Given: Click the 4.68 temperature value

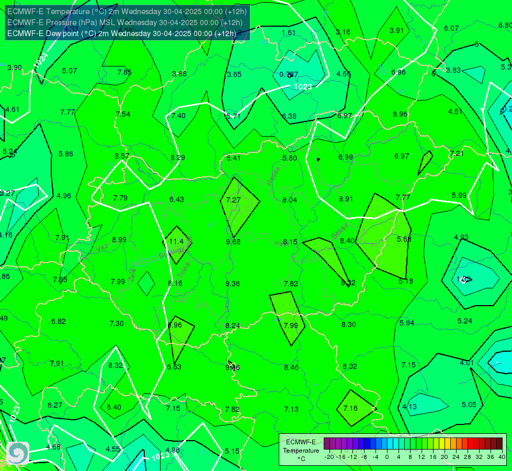Looking at the screenshot, I should tap(53, 447).
